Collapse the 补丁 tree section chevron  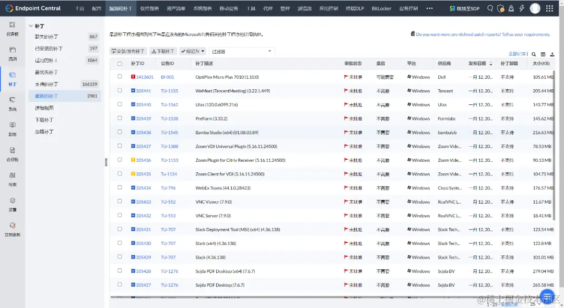tap(31, 26)
